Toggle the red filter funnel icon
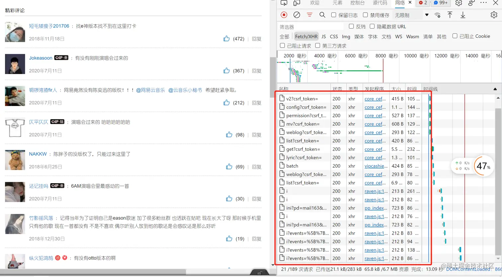Image resolution: width=502 pixels, height=277 pixels. pyautogui.click(x=309, y=15)
